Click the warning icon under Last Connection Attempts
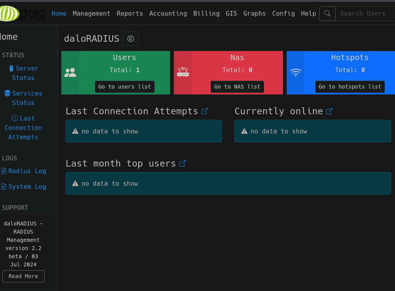 [x=75, y=131]
